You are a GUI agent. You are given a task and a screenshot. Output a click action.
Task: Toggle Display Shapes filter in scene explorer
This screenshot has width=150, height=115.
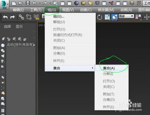3,51
